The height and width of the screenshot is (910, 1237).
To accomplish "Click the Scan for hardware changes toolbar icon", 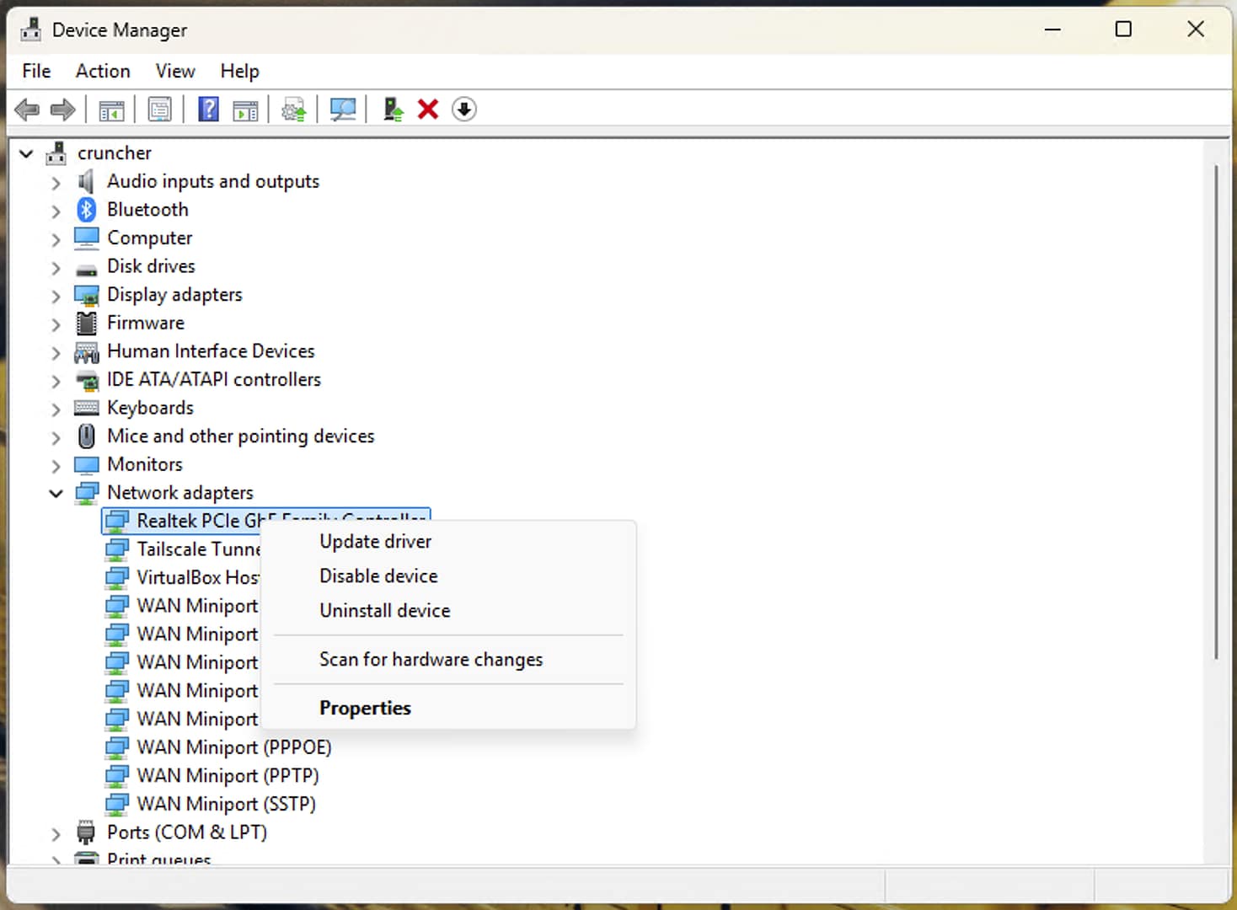I will (x=342, y=109).
